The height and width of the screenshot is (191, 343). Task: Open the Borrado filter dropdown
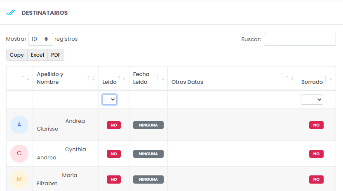(x=312, y=100)
